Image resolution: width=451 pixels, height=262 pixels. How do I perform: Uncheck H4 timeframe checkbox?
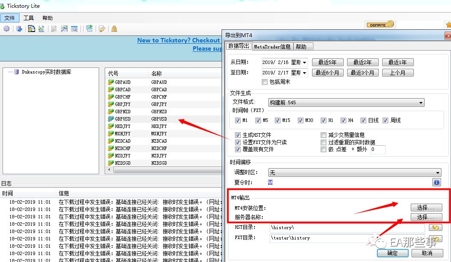[343, 120]
